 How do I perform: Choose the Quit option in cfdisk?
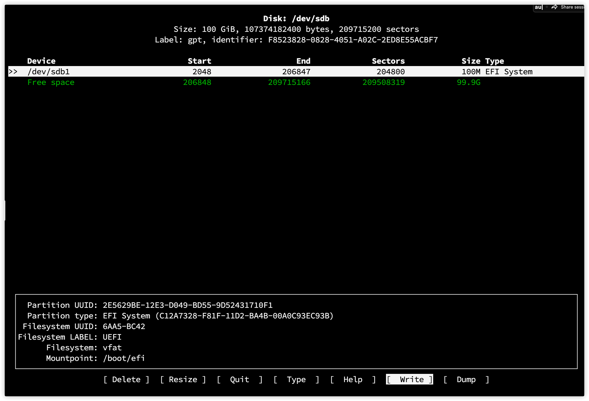pyautogui.click(x=240, y=379)
